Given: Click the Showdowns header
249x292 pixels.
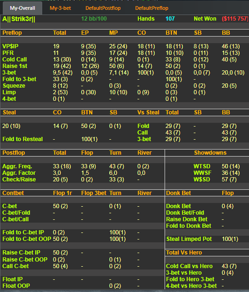Looking at the screenshot, I should [210, 153].
